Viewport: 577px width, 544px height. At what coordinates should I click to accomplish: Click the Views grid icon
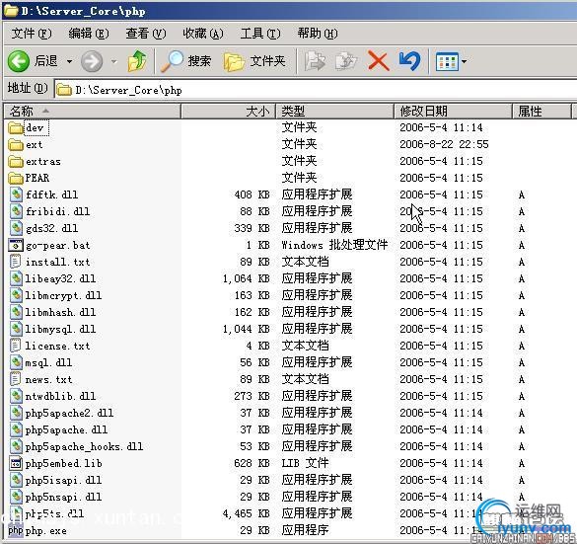coord(447,61)
